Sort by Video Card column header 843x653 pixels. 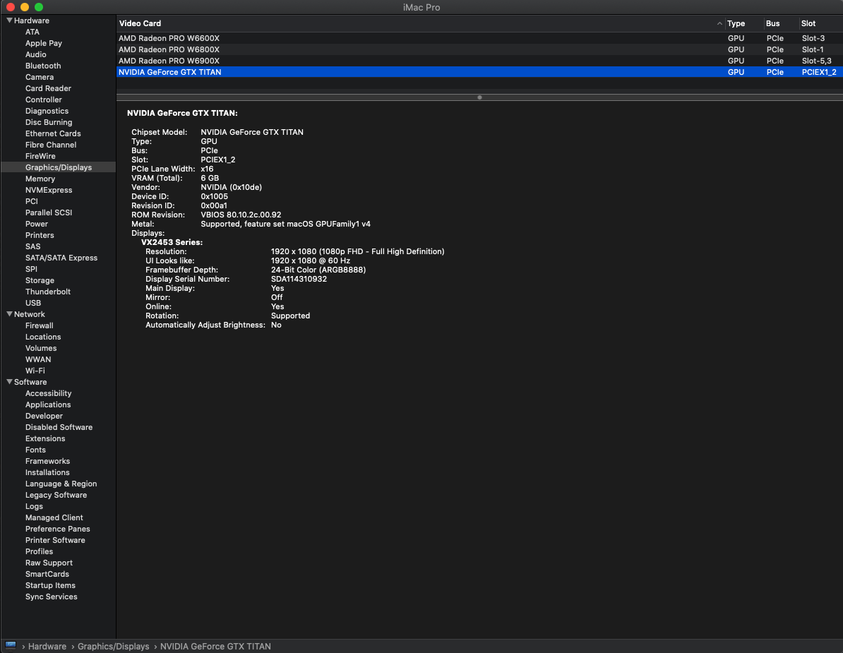coord(419,23)
